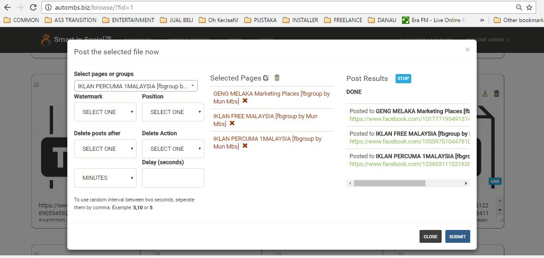The image size is (544, 258).
Task: Open the Select pages or groups dropdown
Action: (136, 86)
